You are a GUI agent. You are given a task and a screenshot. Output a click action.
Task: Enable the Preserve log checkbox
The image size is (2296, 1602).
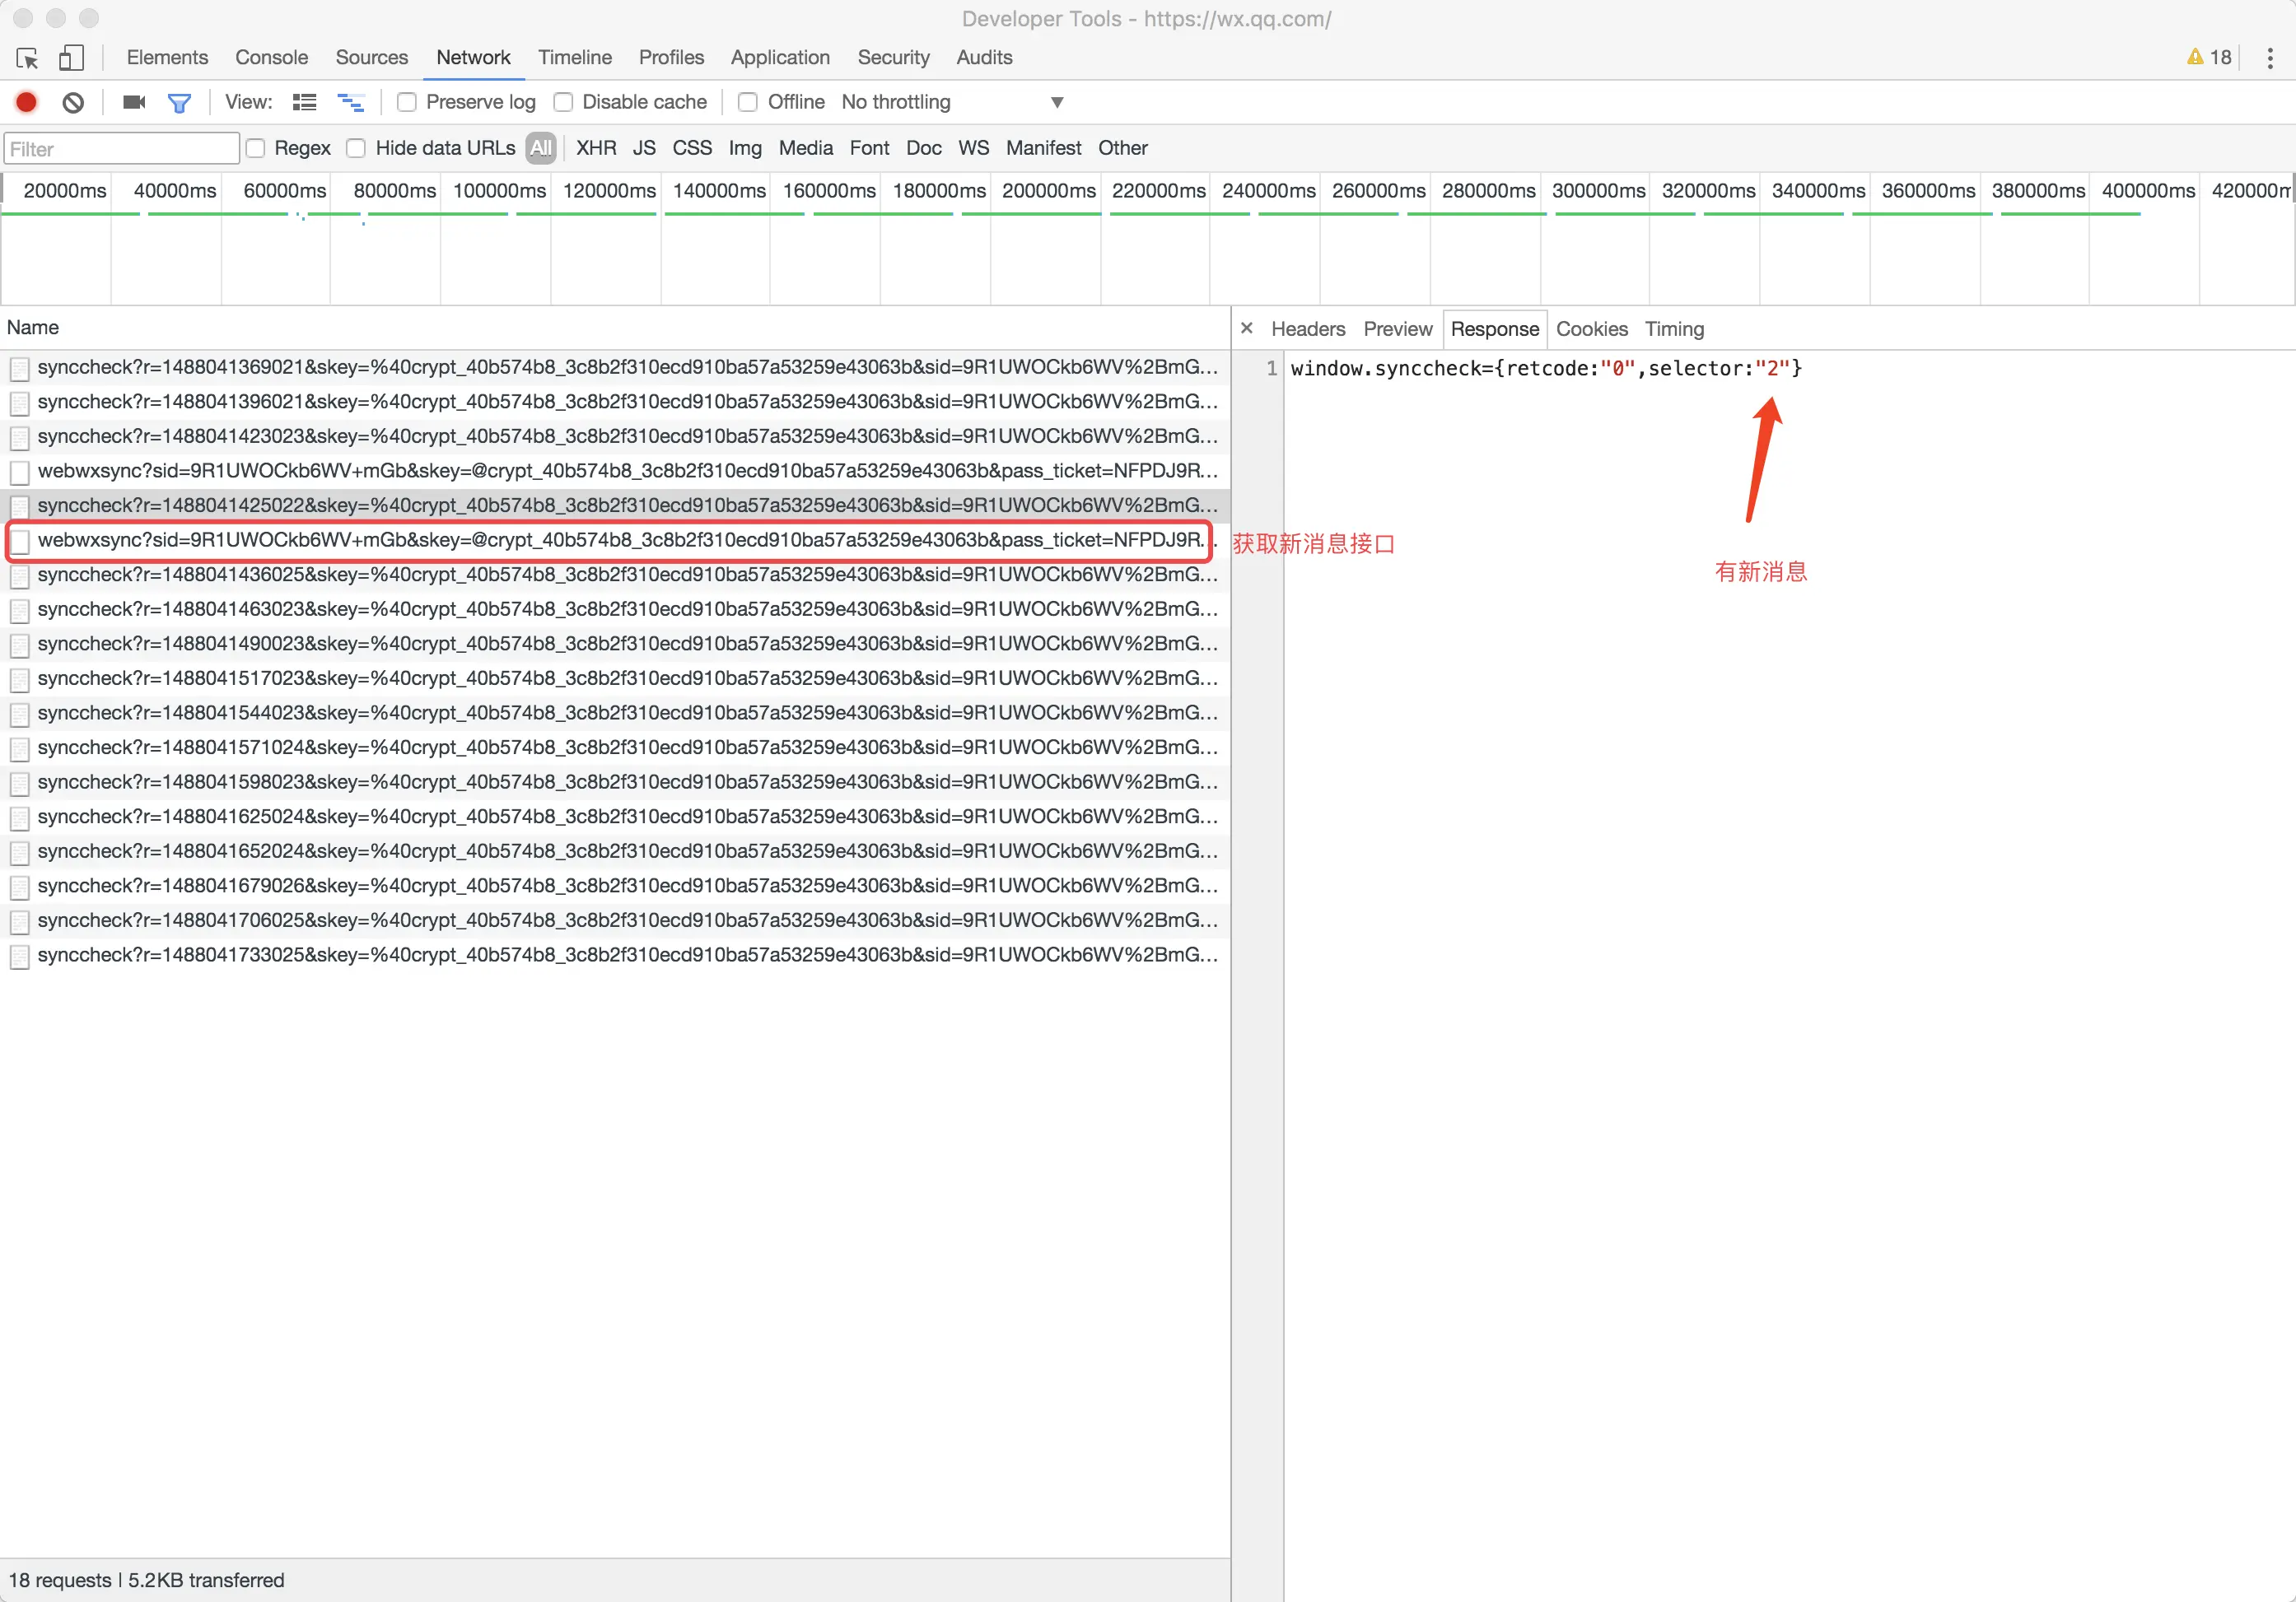[407, 102]
